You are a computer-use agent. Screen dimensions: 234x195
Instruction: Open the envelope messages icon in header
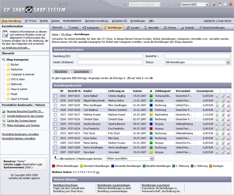pyautogui.click(x=225, y=4)
